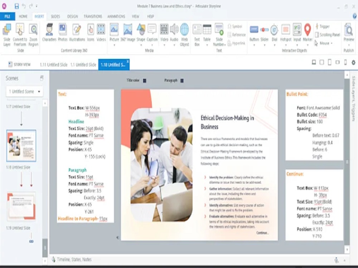This screenshot has height=268, width=358.
Task: Open Quick Access Toolbar customize arrow
Action: click(x=37, y=6)
